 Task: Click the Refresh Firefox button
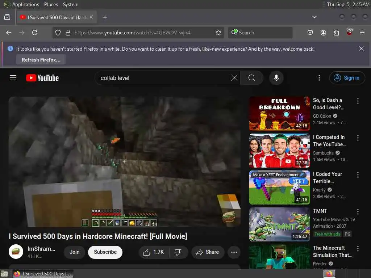click(41, 60)
